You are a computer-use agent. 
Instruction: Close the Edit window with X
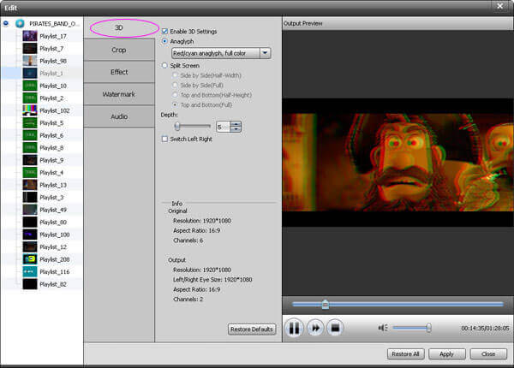click(500, 6)
